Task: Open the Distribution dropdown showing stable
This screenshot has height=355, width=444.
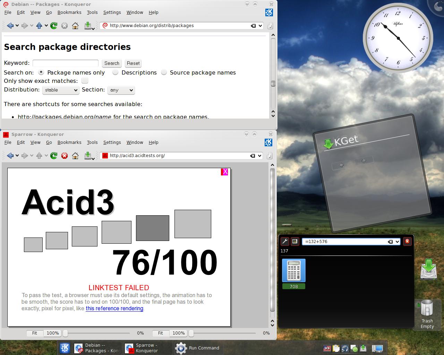Action: [61, 90]
